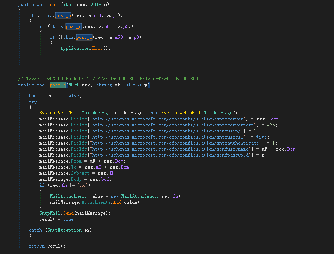Click the 'Add' method call

tap(117, 202)
